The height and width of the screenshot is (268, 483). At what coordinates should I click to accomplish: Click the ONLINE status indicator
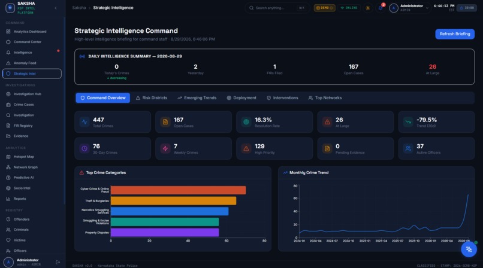pyautogui.click(x=349, y=8)
